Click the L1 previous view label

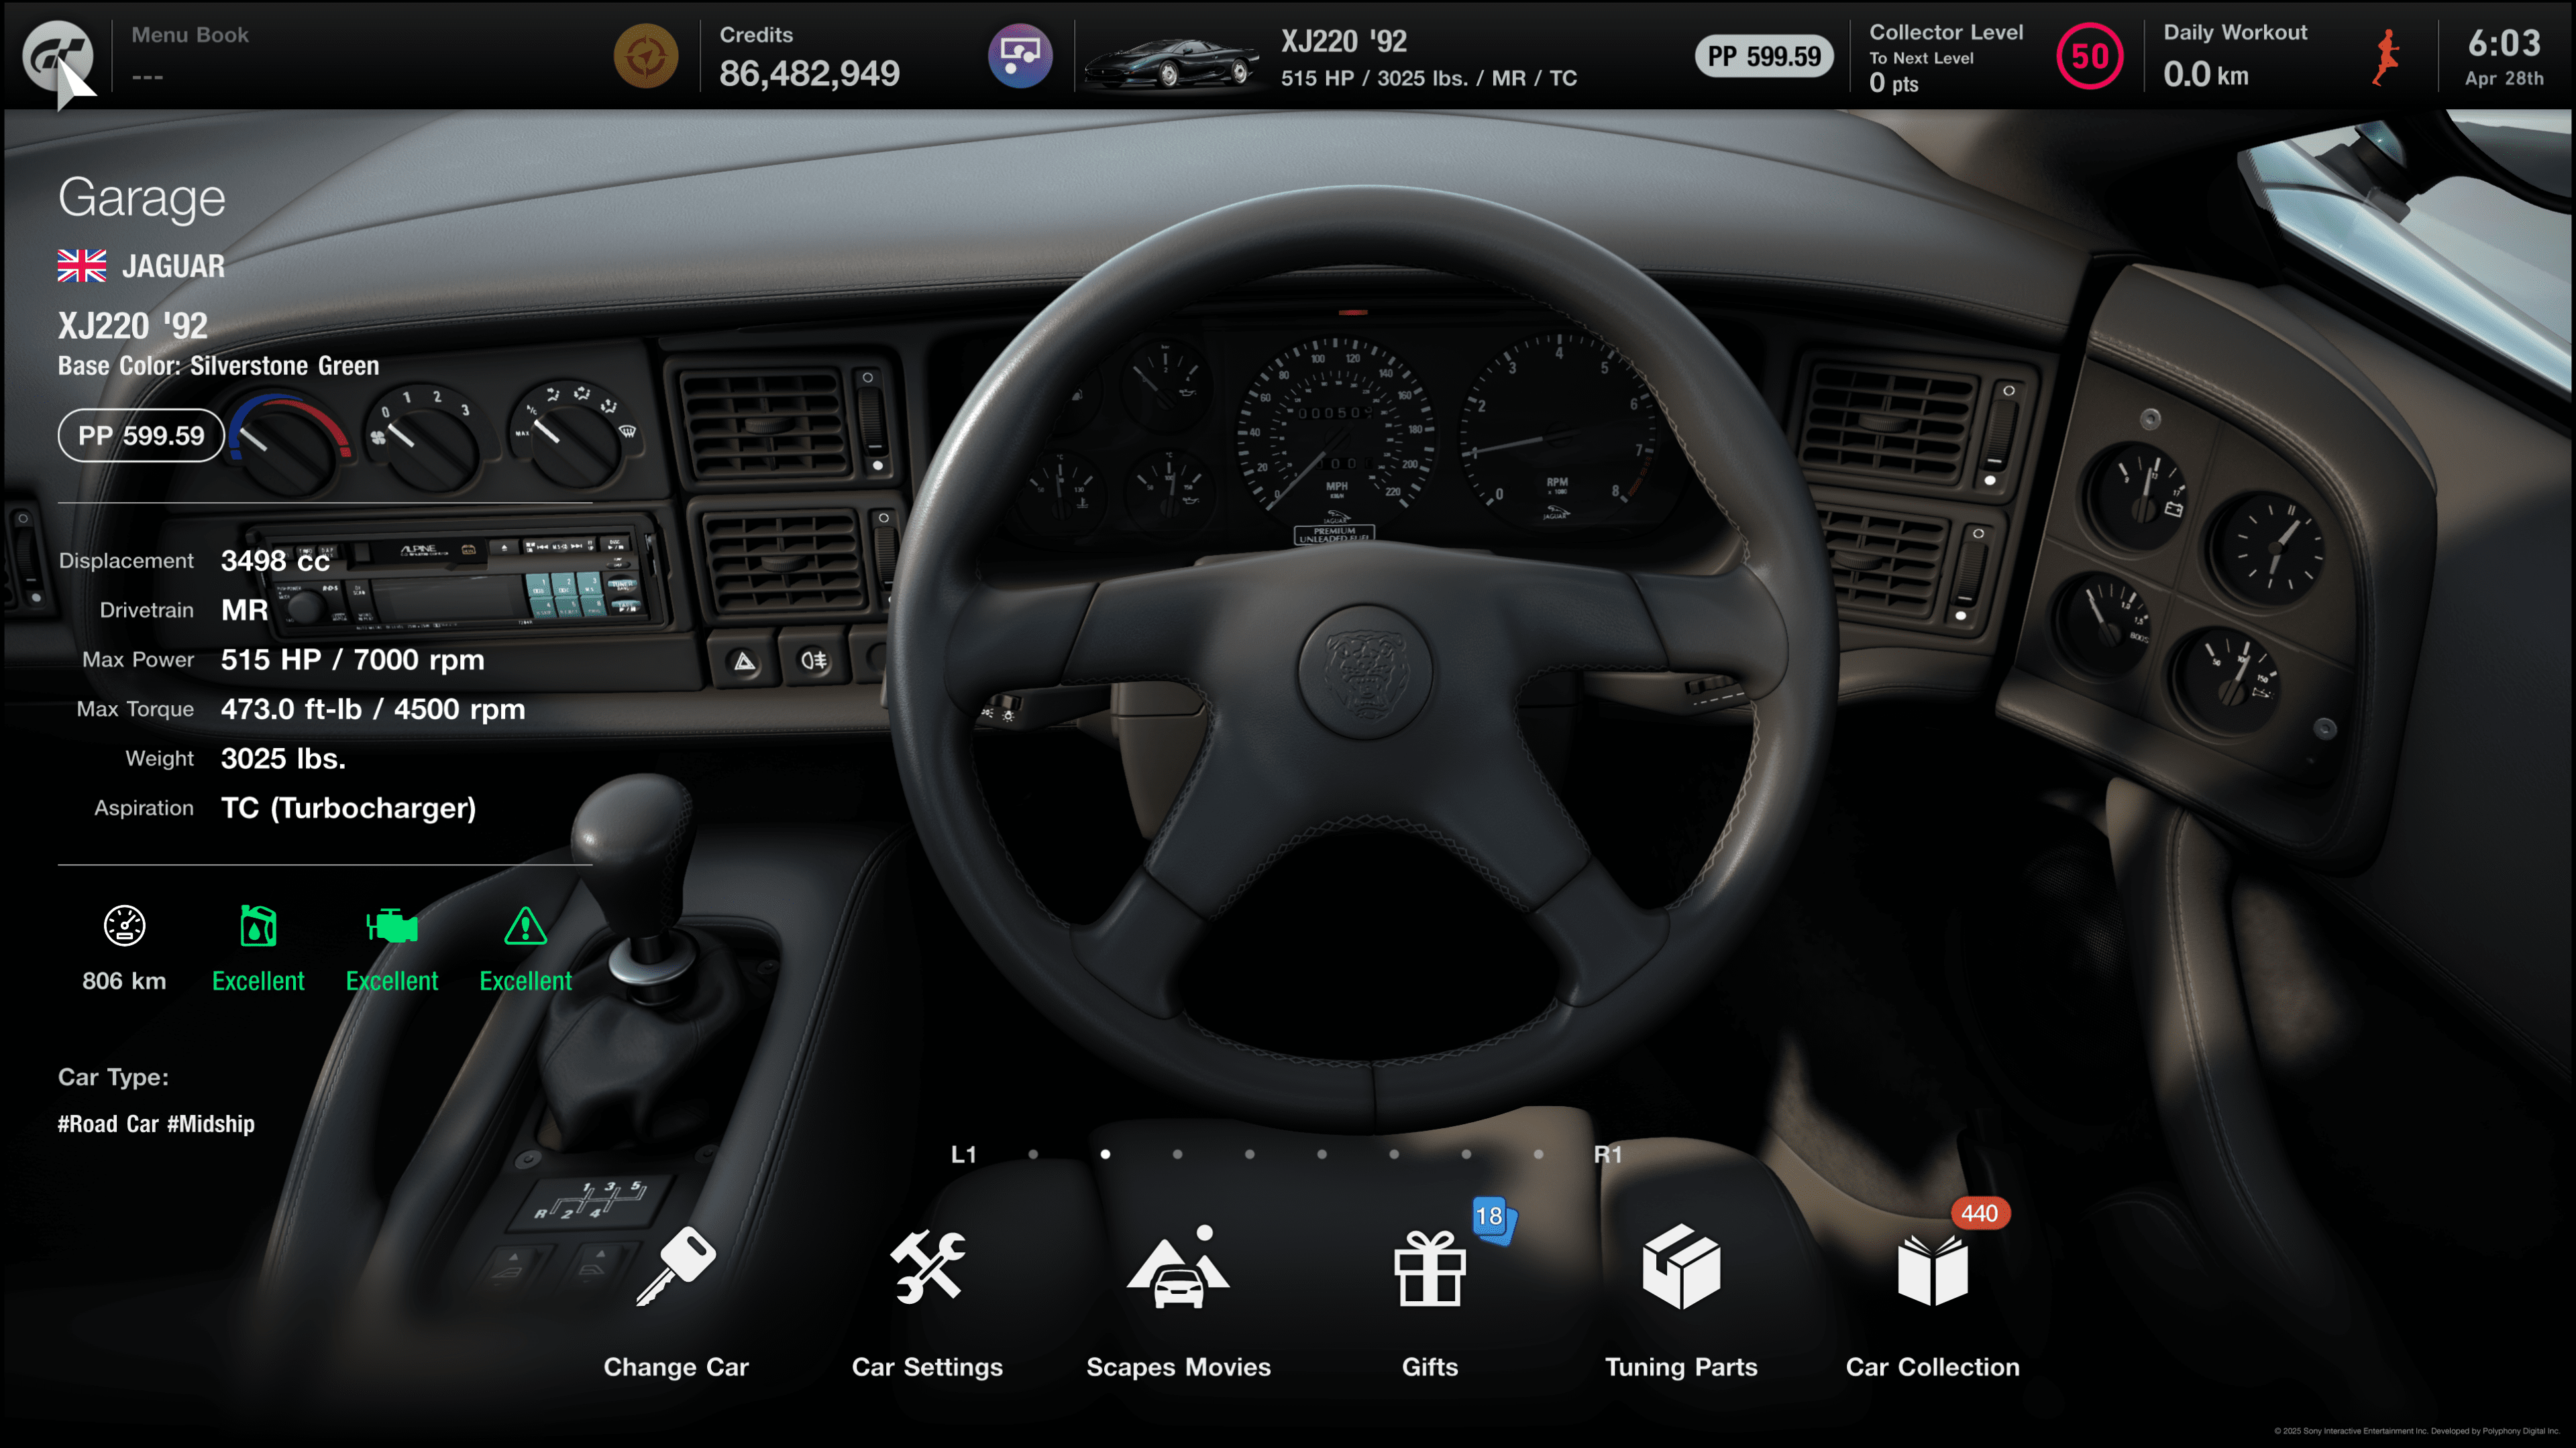tap(963, 1154)
